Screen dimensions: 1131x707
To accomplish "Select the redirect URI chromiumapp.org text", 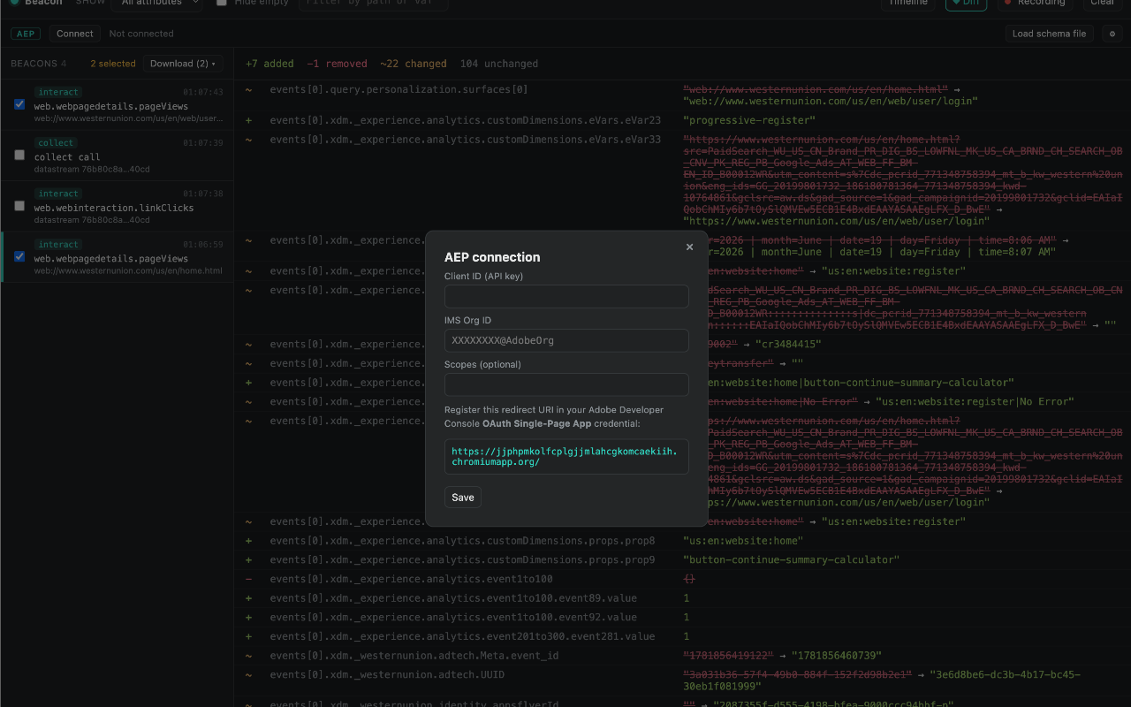I will 565,457.
